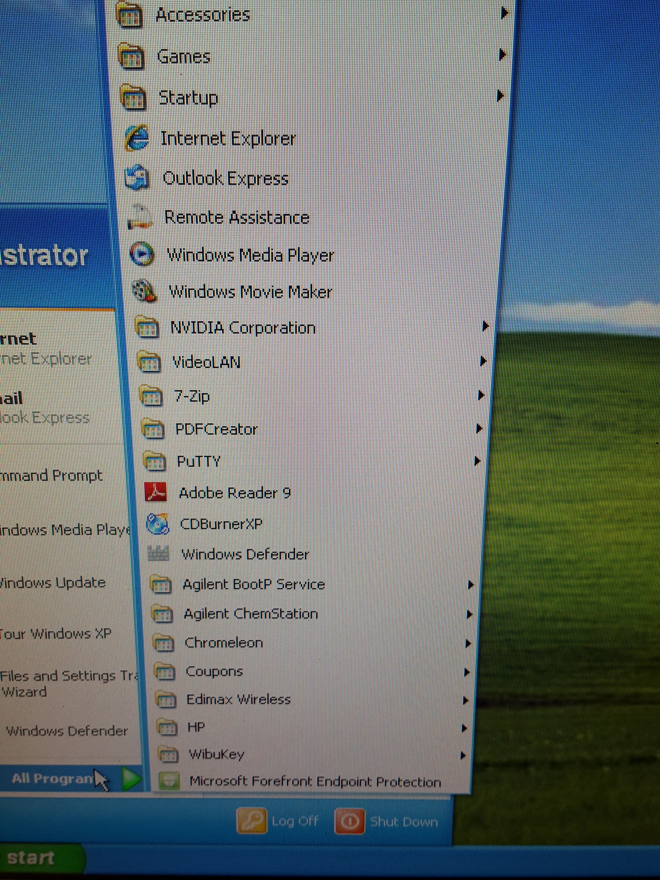Click the PDFCreator folder icon
The image size is (660, 880).
tap(153, 429)
